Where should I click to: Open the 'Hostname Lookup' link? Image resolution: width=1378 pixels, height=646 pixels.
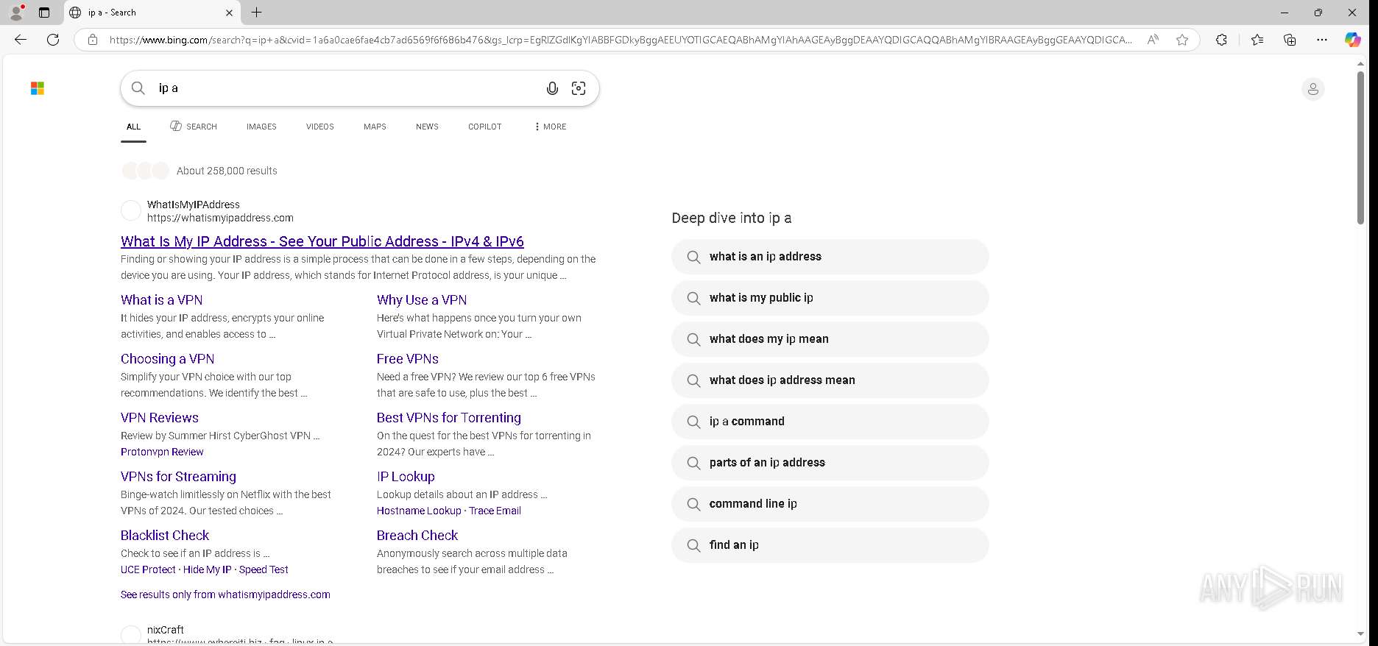[419, 511]
